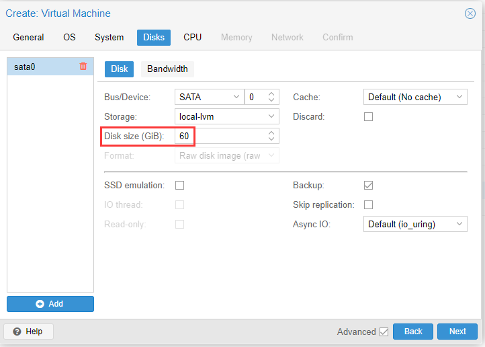Enable the Discard checkbox
Screen dimensions: 485x347
click(368, 116)
